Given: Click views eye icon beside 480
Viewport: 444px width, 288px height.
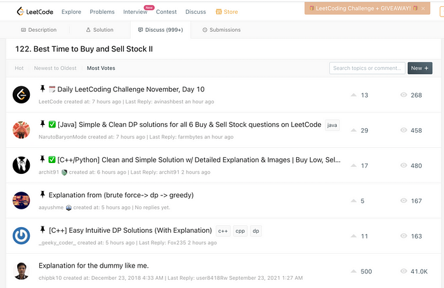Looking at the screenshot, I should [x=403, y=166].
